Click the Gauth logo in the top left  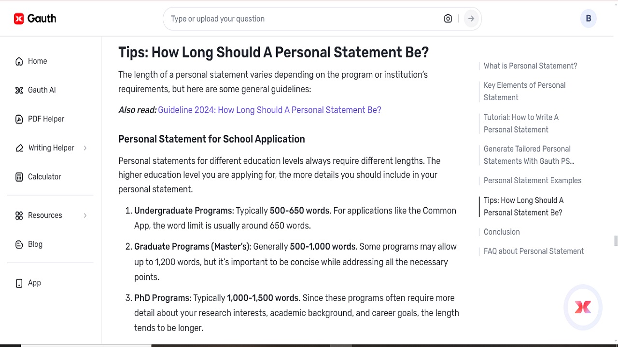(35, 18)
